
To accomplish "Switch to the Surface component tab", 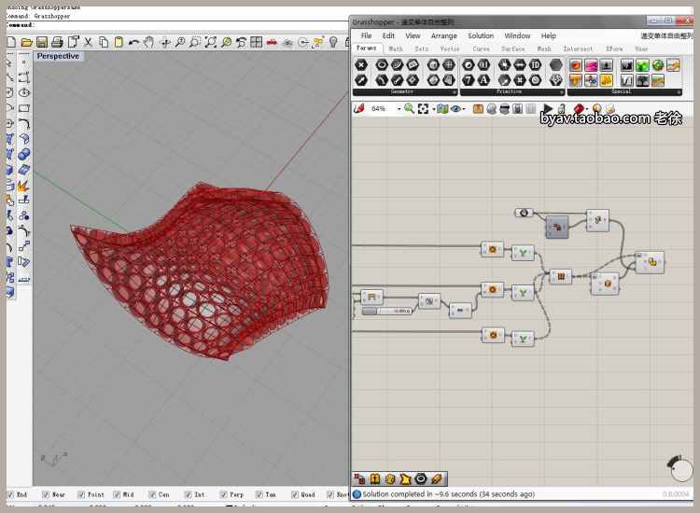I will [512, 49].
